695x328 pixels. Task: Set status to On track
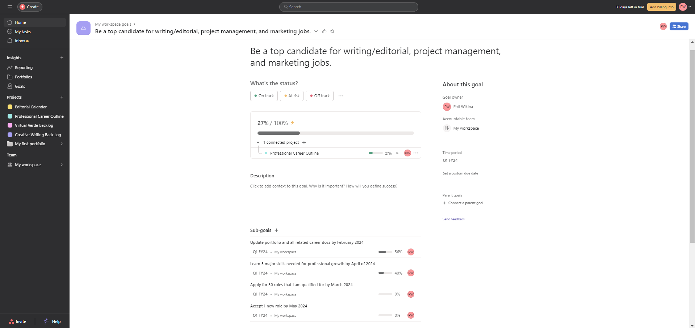264,96
